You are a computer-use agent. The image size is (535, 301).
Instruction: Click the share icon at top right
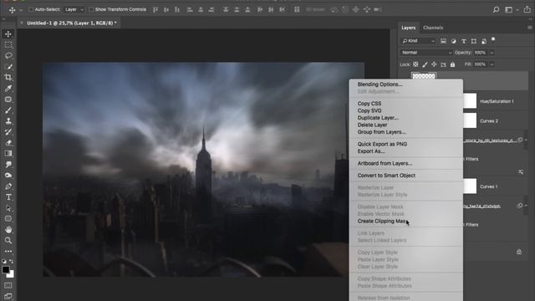[x=527, y=9]
